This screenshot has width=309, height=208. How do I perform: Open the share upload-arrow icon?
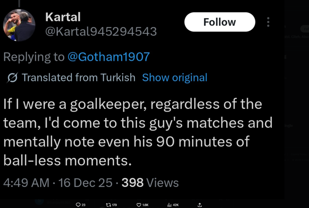[x=200, y=205]
